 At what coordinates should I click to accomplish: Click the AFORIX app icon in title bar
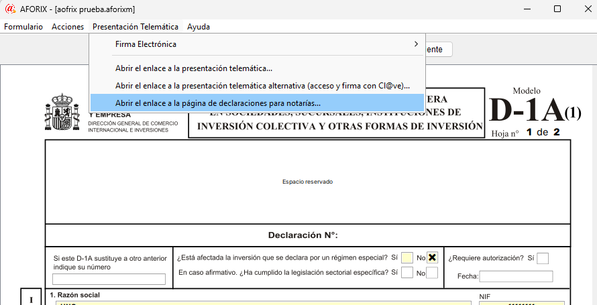[9, 9]
